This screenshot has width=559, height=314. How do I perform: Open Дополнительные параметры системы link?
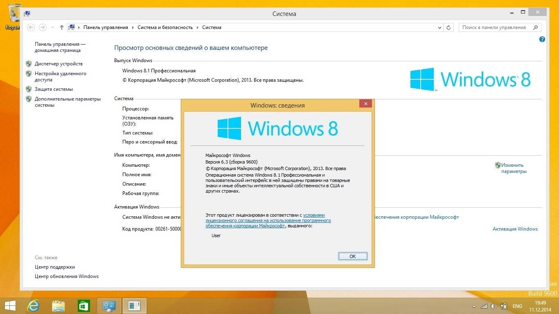click(68, 102)
